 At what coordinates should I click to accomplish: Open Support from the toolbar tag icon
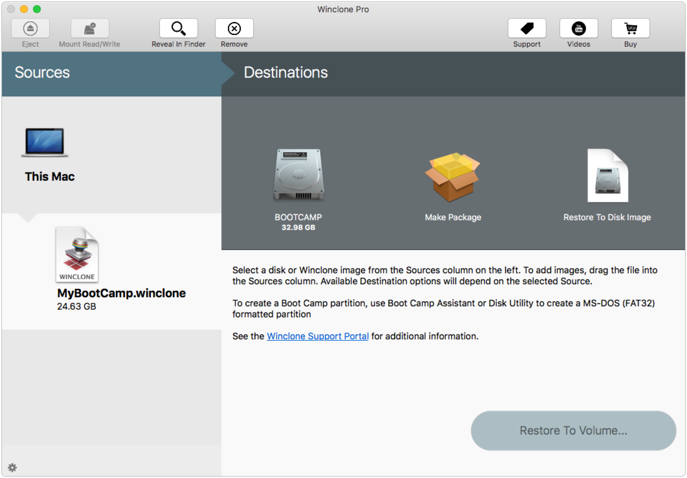click(527, 28)
